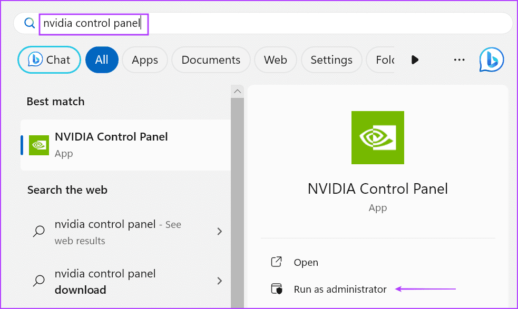Click the search icon beside nvidia control panel download
Screen dimensions: 518x309
coord(38,282)
